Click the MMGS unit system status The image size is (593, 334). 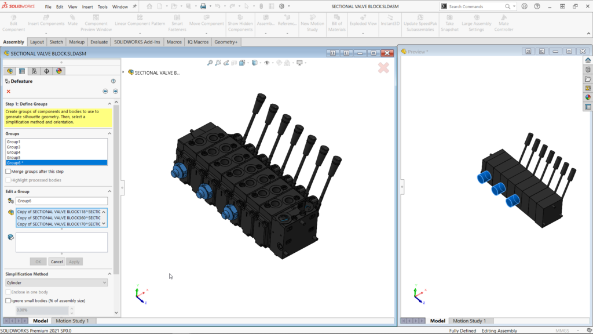coord(562,331)
